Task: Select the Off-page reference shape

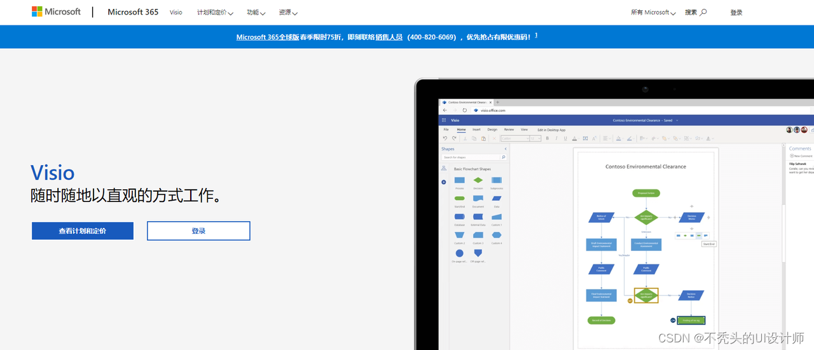Action: point(478,253)
